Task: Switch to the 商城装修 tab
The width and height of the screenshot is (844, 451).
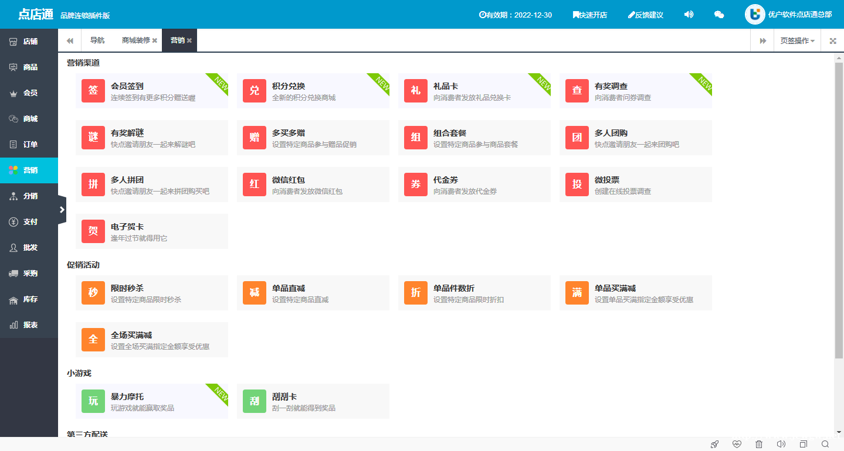Action: (135, 40)
